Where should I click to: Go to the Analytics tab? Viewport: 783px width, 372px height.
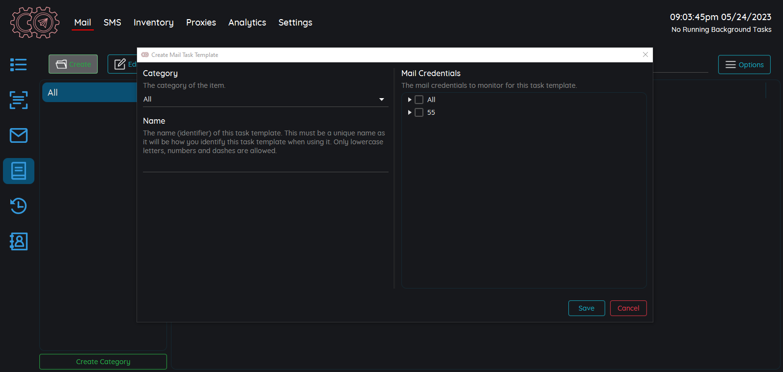[x=247, y=23]
